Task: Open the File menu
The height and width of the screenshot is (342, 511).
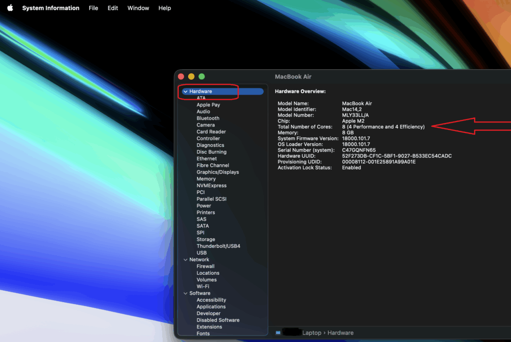Action: click(93, 8)
